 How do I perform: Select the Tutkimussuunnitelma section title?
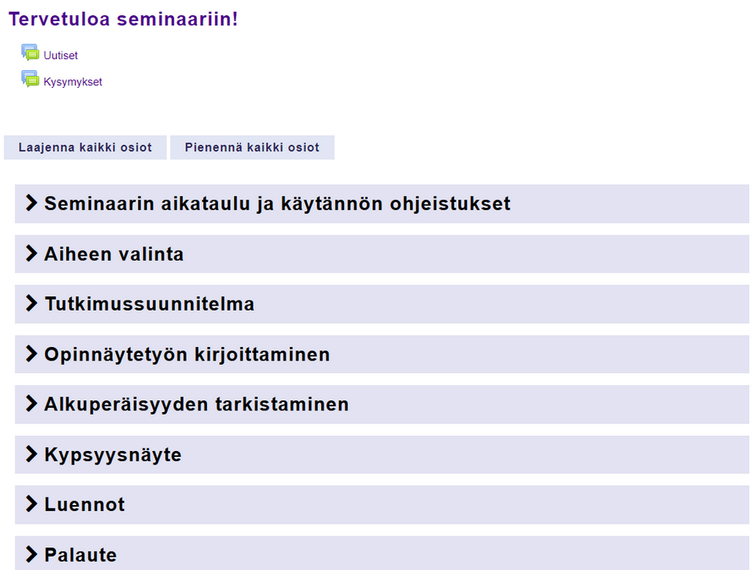click(x=149, y=304)
